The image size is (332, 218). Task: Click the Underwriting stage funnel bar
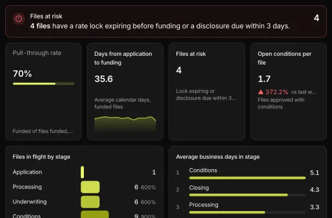click(x=90, y=202)
